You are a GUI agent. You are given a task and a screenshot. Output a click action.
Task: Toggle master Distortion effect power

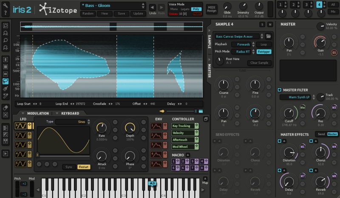(280, 141)
